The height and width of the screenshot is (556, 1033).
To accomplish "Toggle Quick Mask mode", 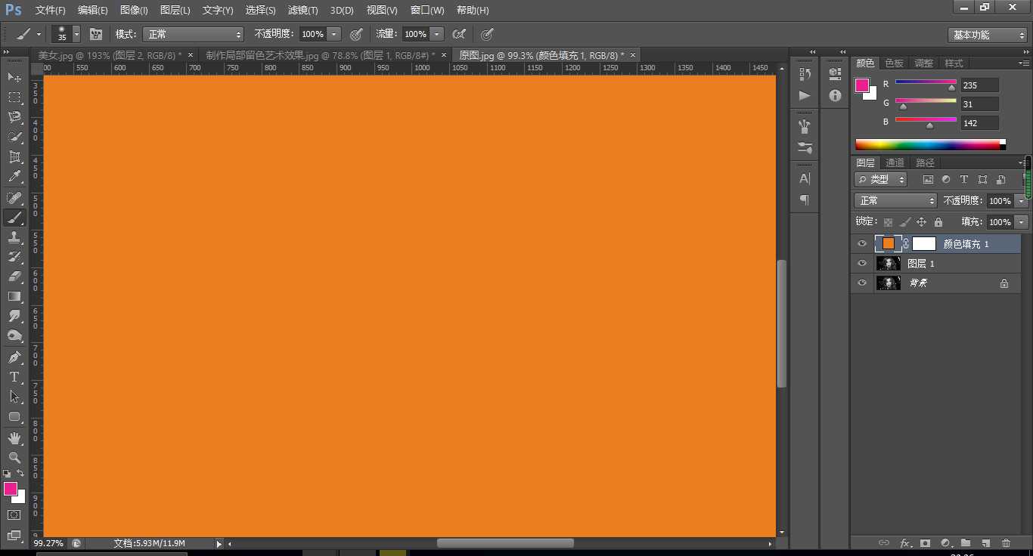I will (14, 514).
